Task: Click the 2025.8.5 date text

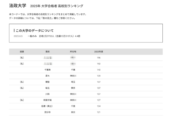Action: coord(18,36)
